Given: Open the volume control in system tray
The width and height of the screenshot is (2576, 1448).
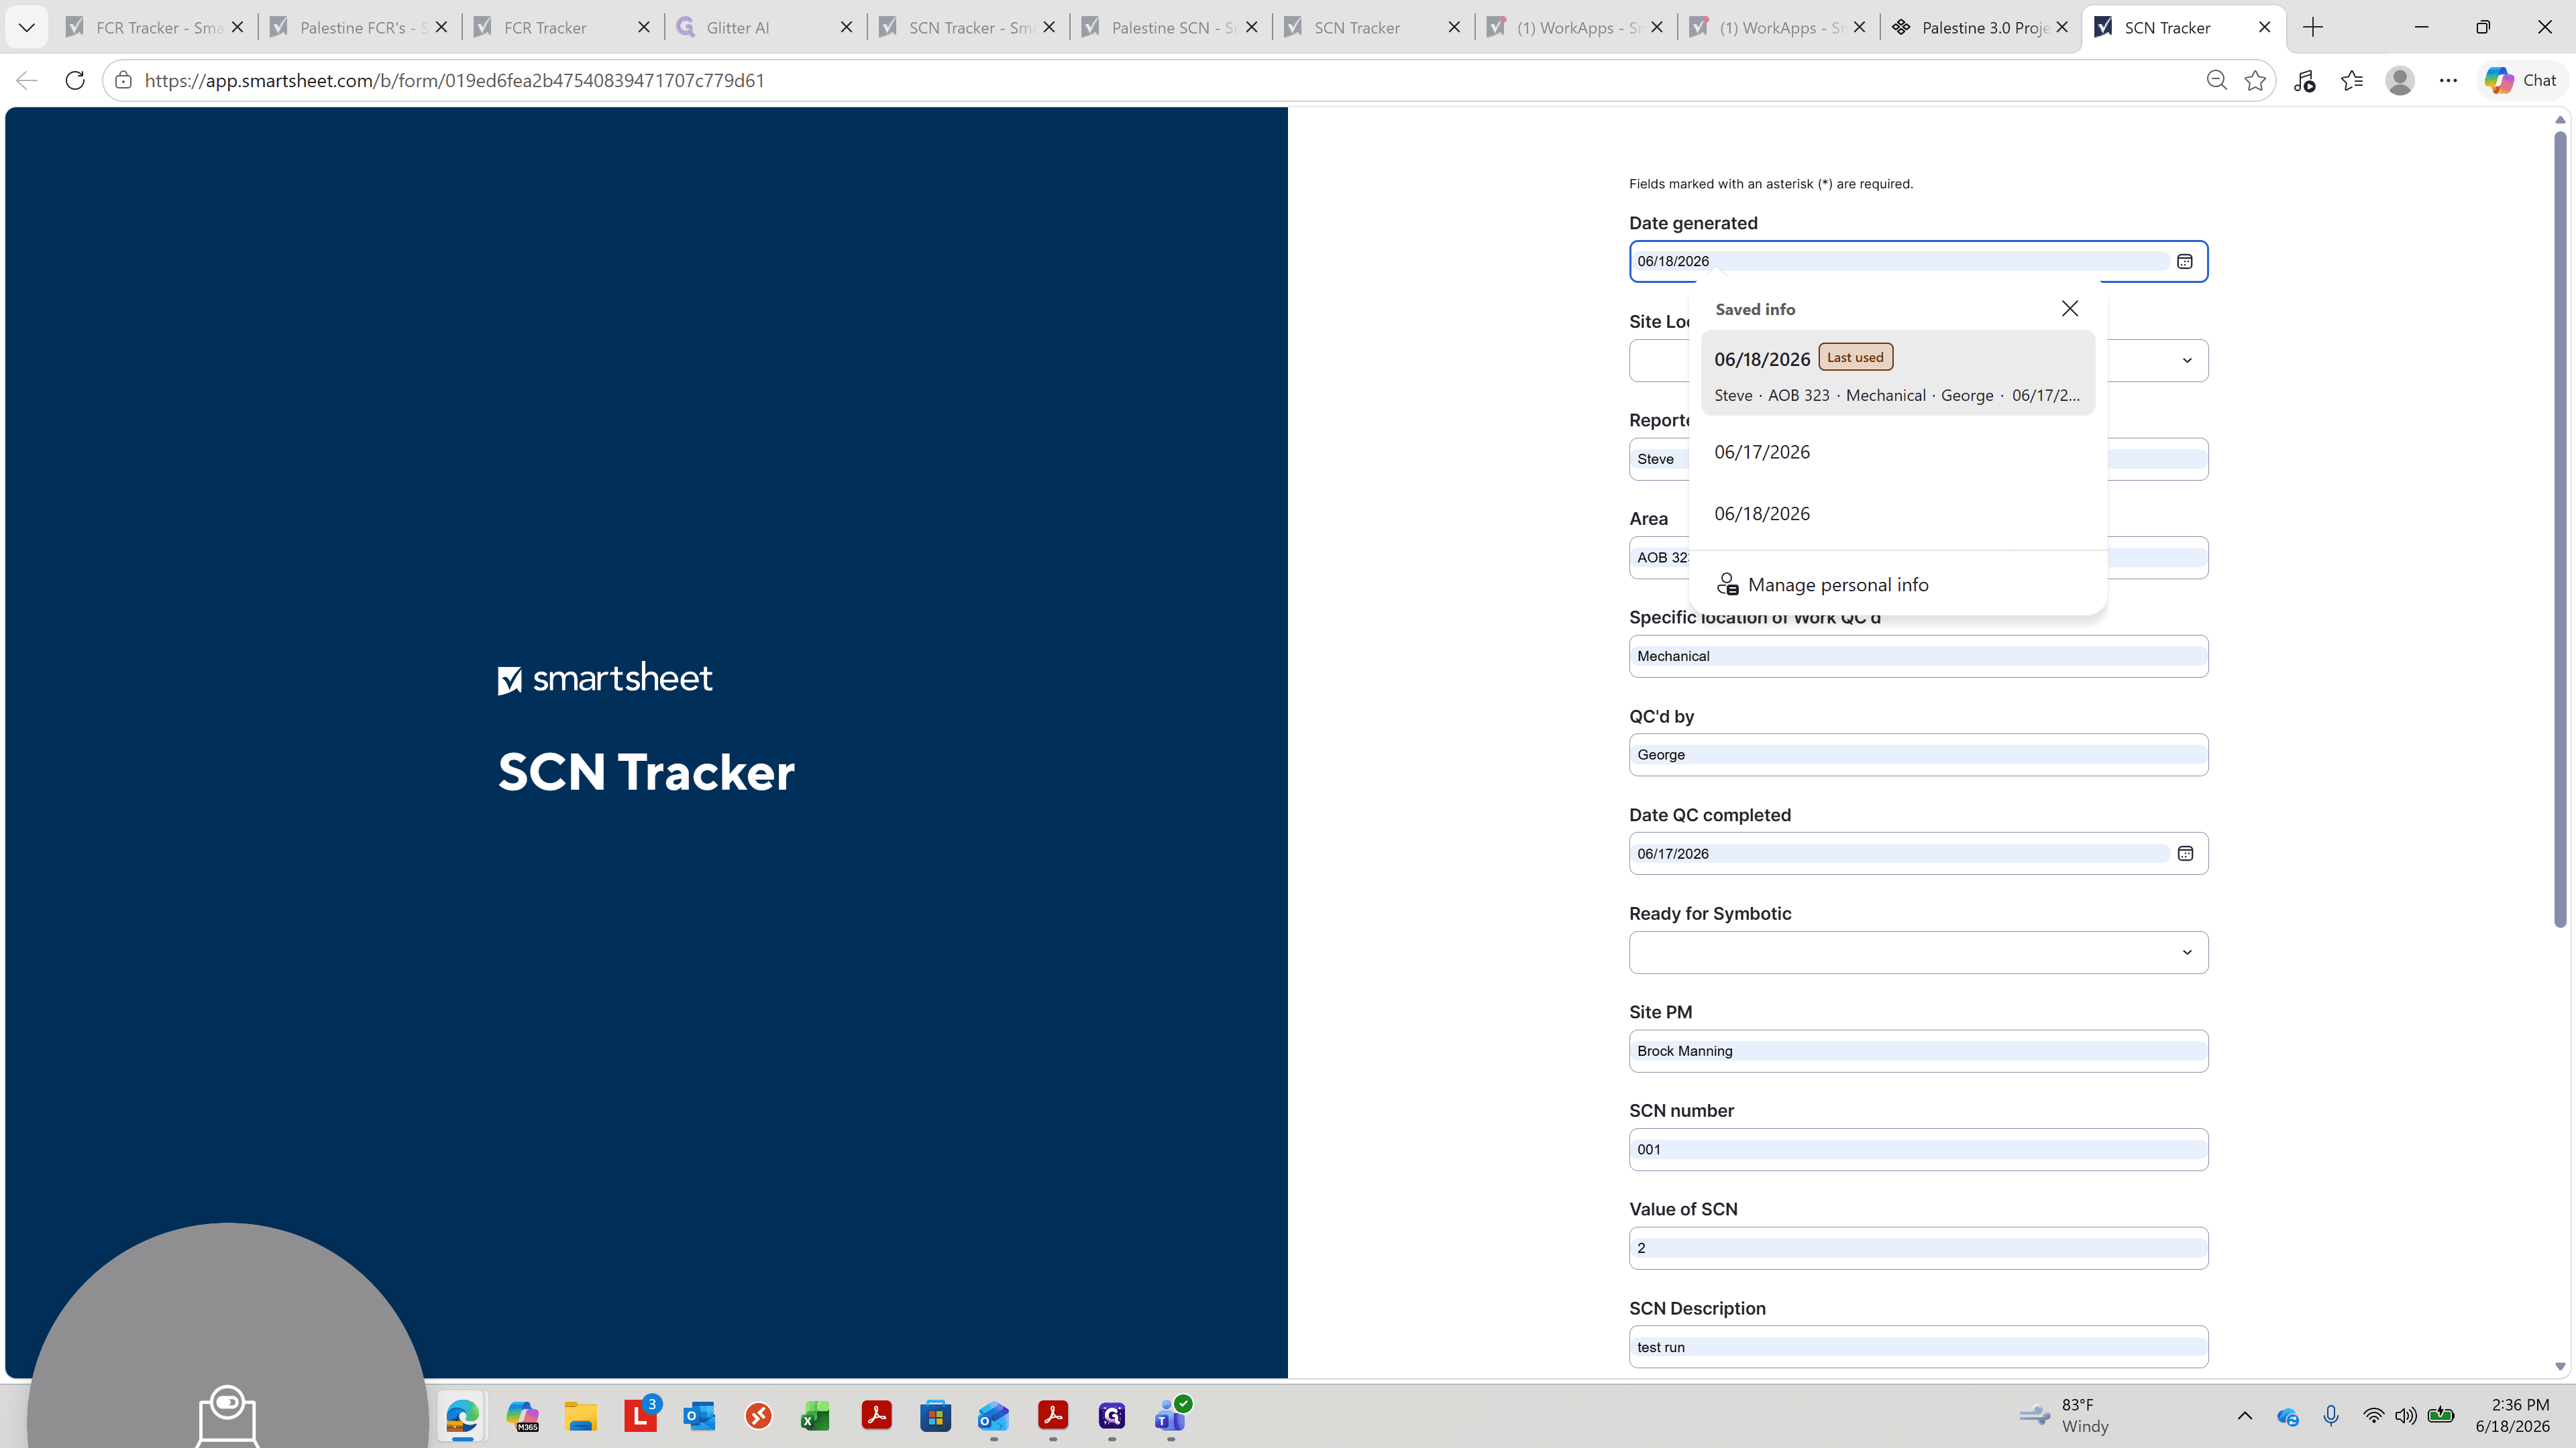Looking at the screenshot, I should point(2406,1415).
